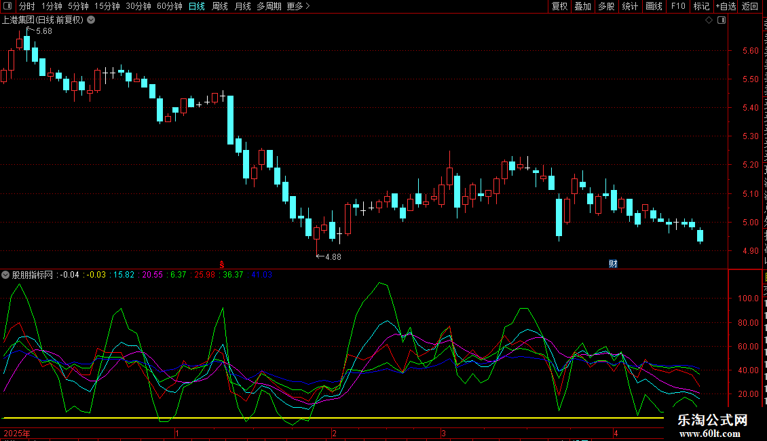Screen dimensions: 767x441
Task: Select the 15分钟 period tab
Action: pos(107,6)
